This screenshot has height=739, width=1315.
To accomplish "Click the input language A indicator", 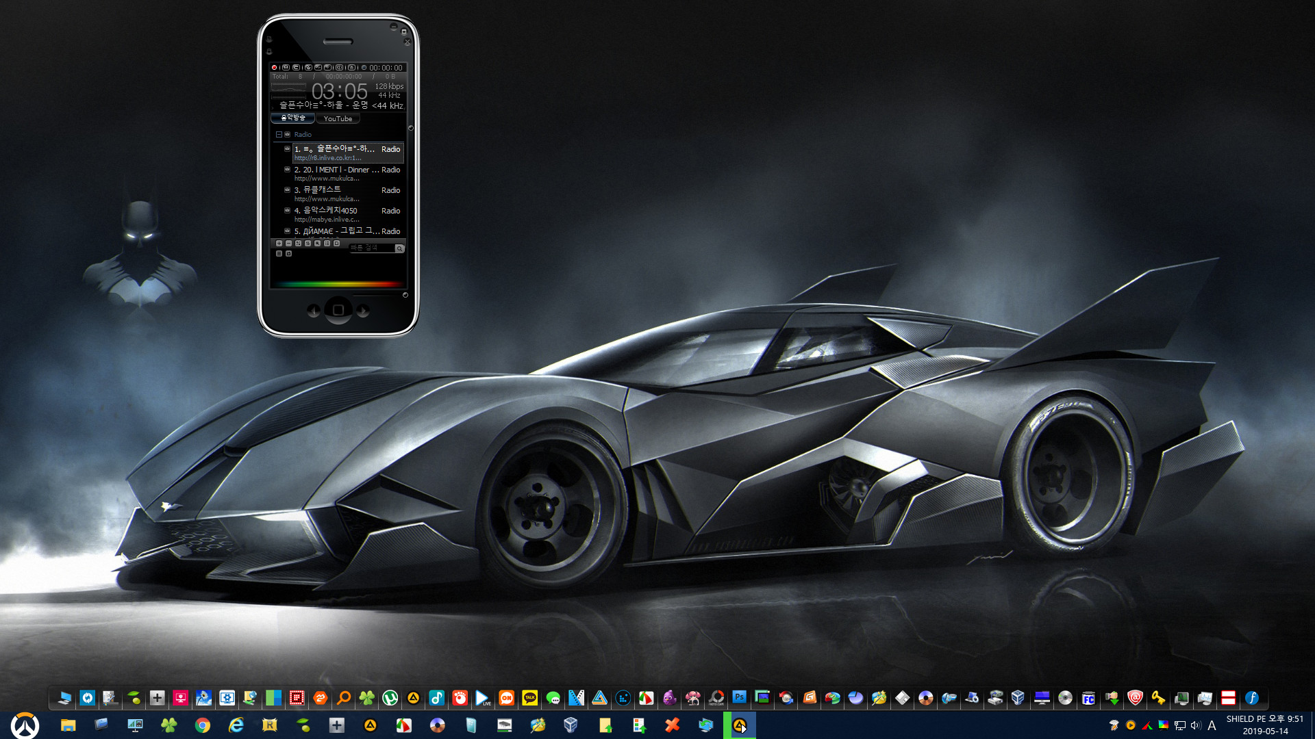I will (x=1212, y=725).
